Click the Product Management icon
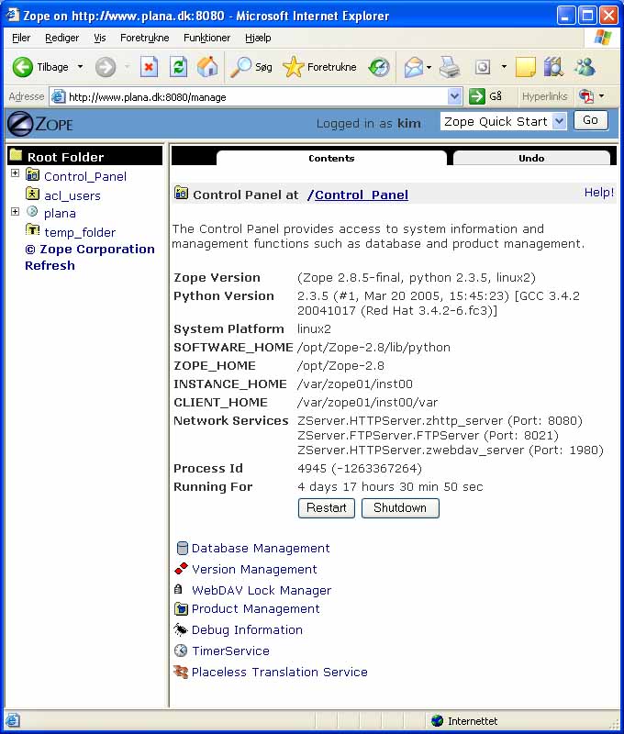The width and height of the screenshot is (624, 734). (182, 609)
